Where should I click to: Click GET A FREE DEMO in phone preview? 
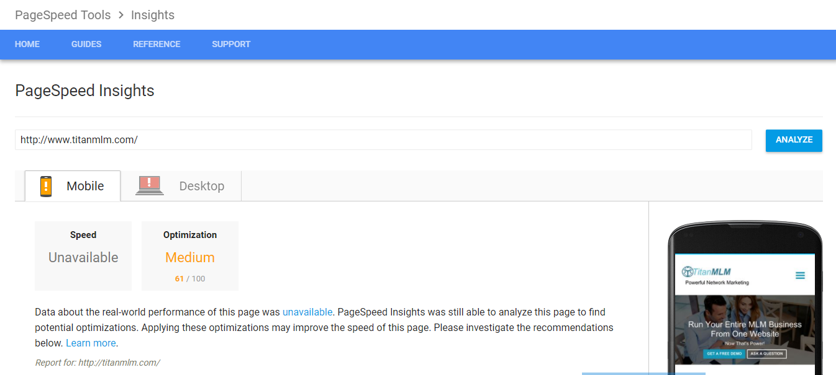(724, 354)
